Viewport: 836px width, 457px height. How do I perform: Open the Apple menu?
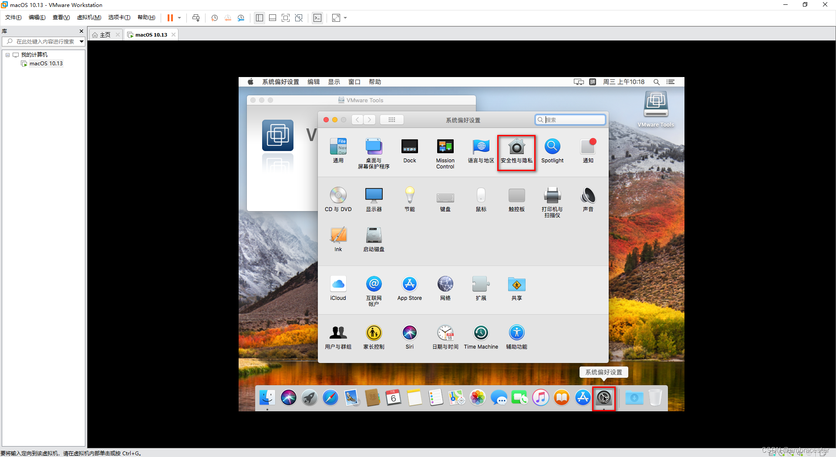251,82
